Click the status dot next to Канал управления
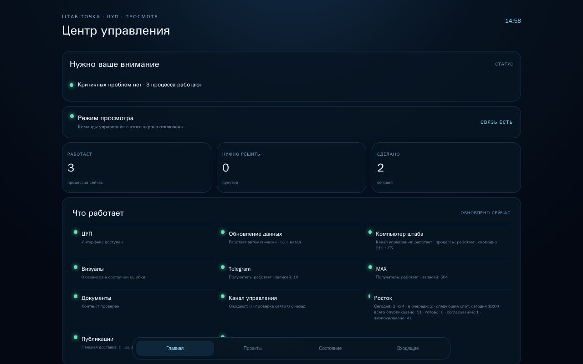Image resolution: width=583 pixels, height=364 pixels. (223, 296)
